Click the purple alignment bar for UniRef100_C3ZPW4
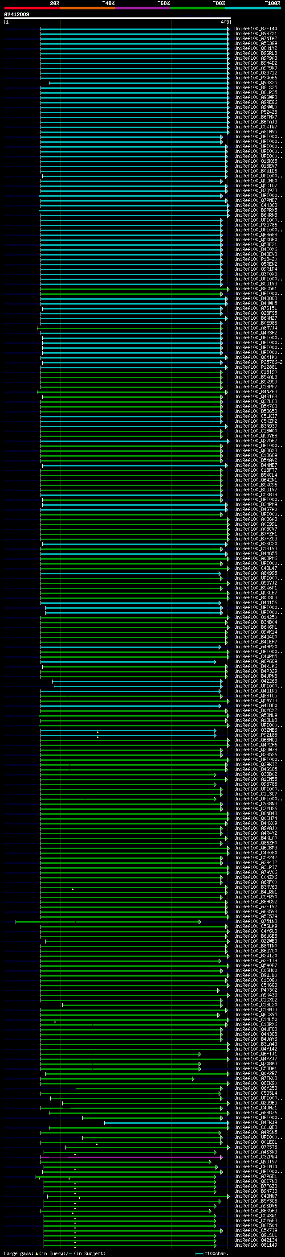 [131, 1158]
